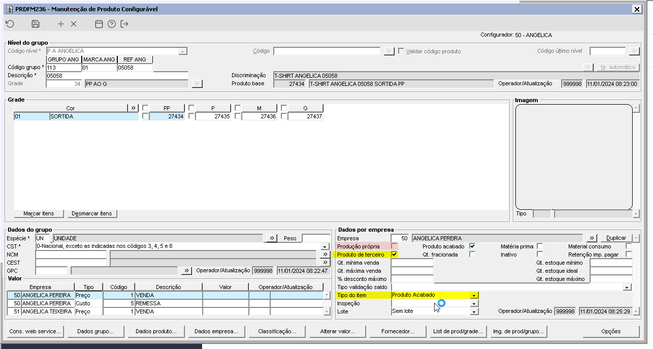Open lookup beside Empresa ANGELICA PEREIRA

point(592,238)
